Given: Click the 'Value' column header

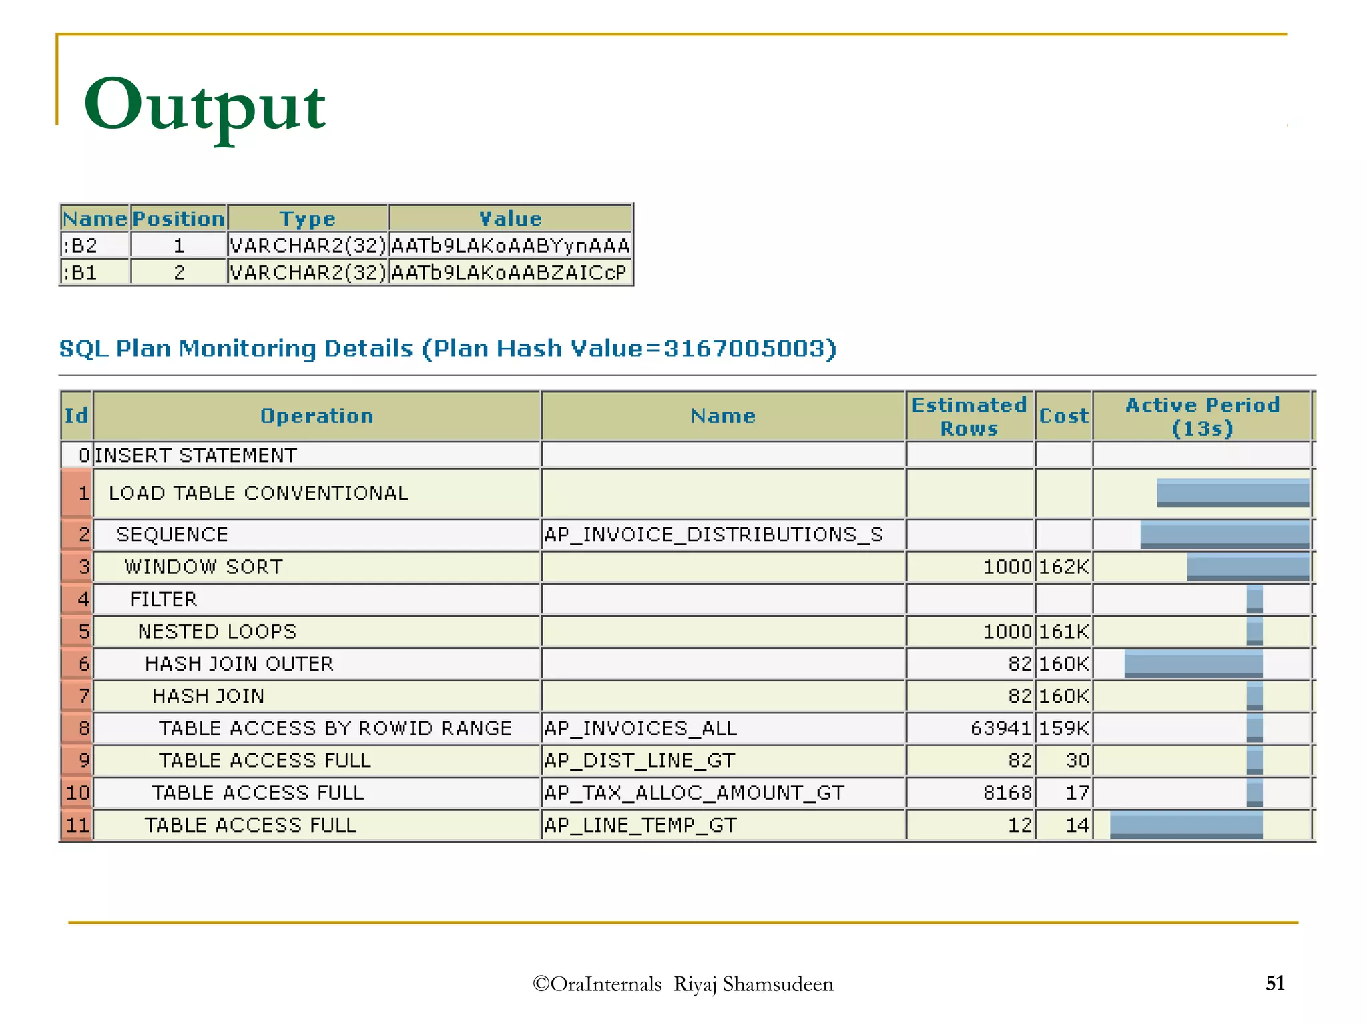Looking at the screenshot, I should tap(511, 218).
